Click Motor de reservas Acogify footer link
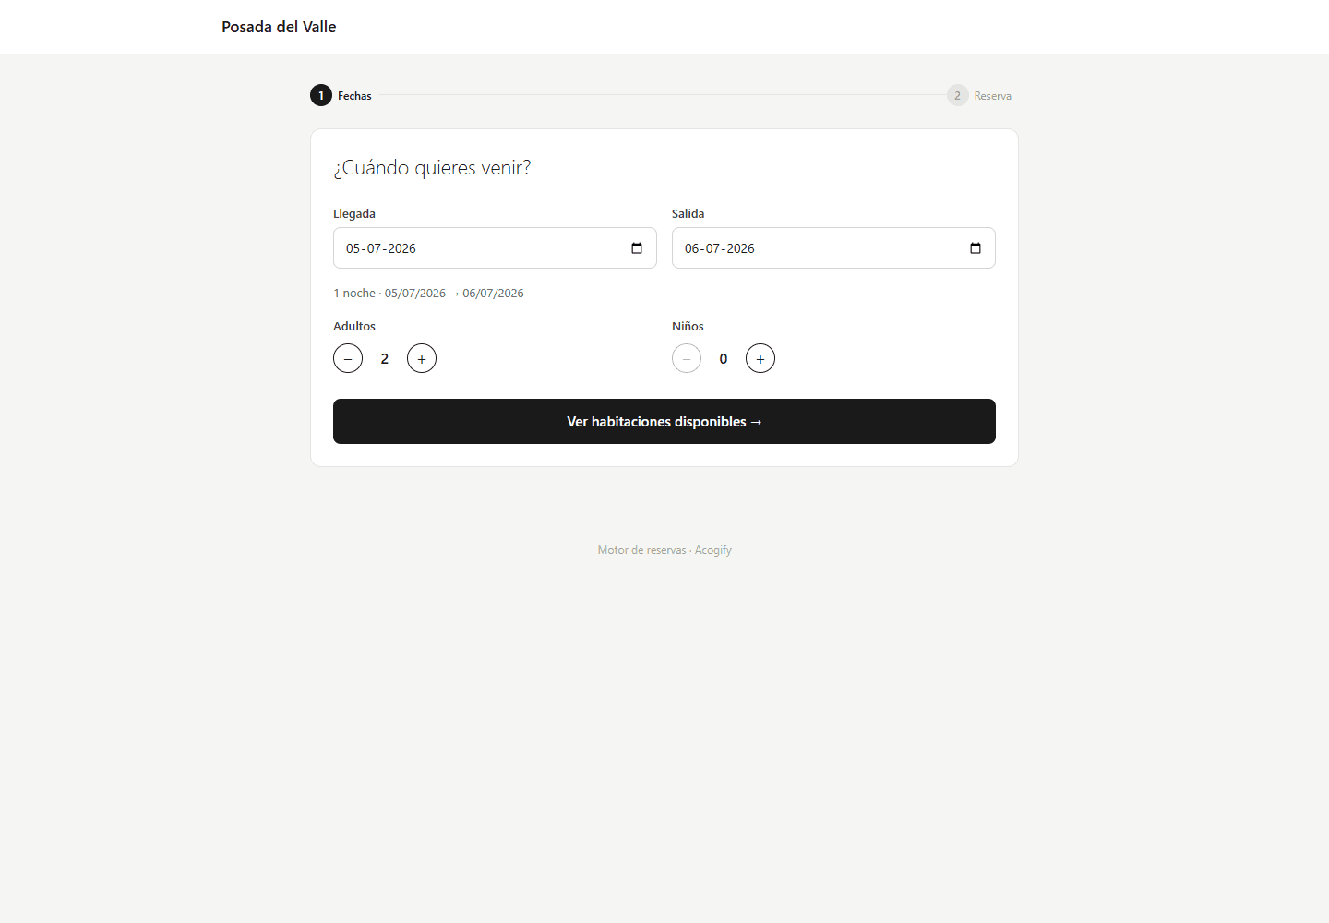 click(664, 550)
